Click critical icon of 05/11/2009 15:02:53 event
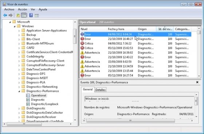This screenshot has width=204, height=134. [82, 48]
